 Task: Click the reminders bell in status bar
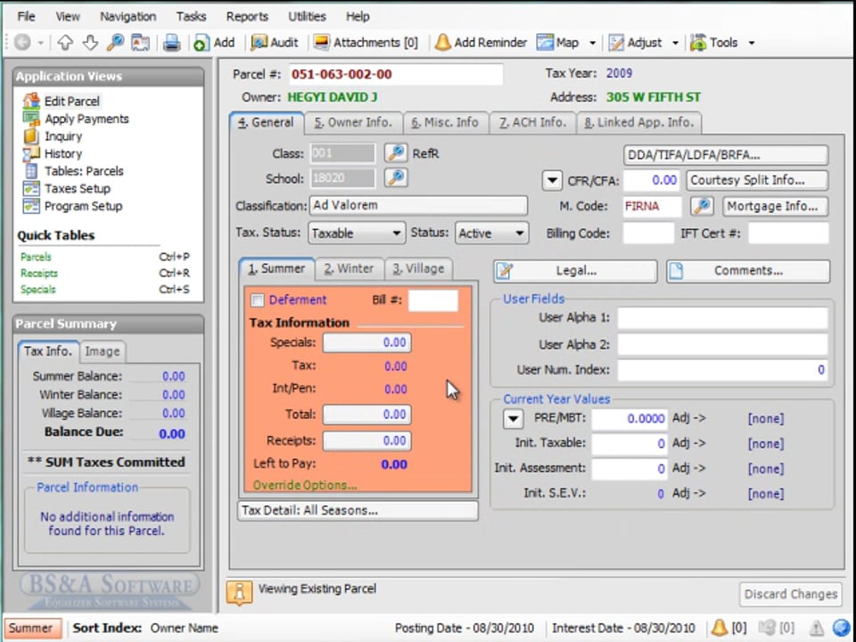tap(720, 628)
